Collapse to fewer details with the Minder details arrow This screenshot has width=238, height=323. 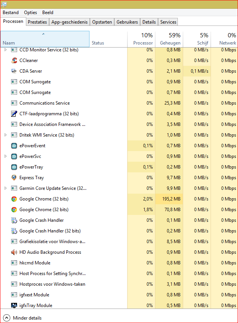[6, 318]
